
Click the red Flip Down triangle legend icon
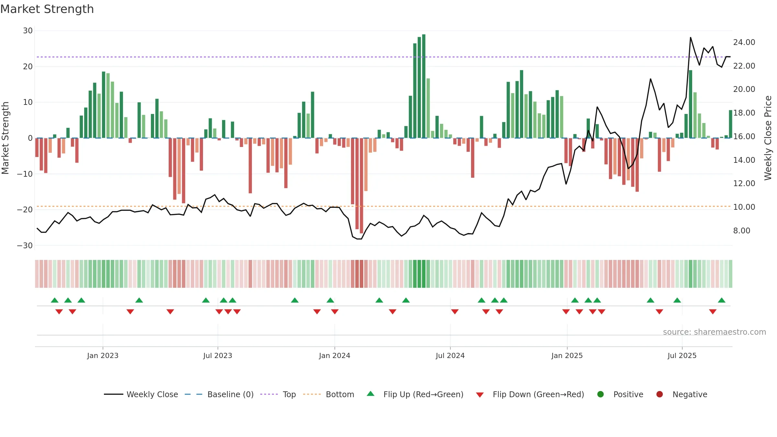click(x=480, y=395)
